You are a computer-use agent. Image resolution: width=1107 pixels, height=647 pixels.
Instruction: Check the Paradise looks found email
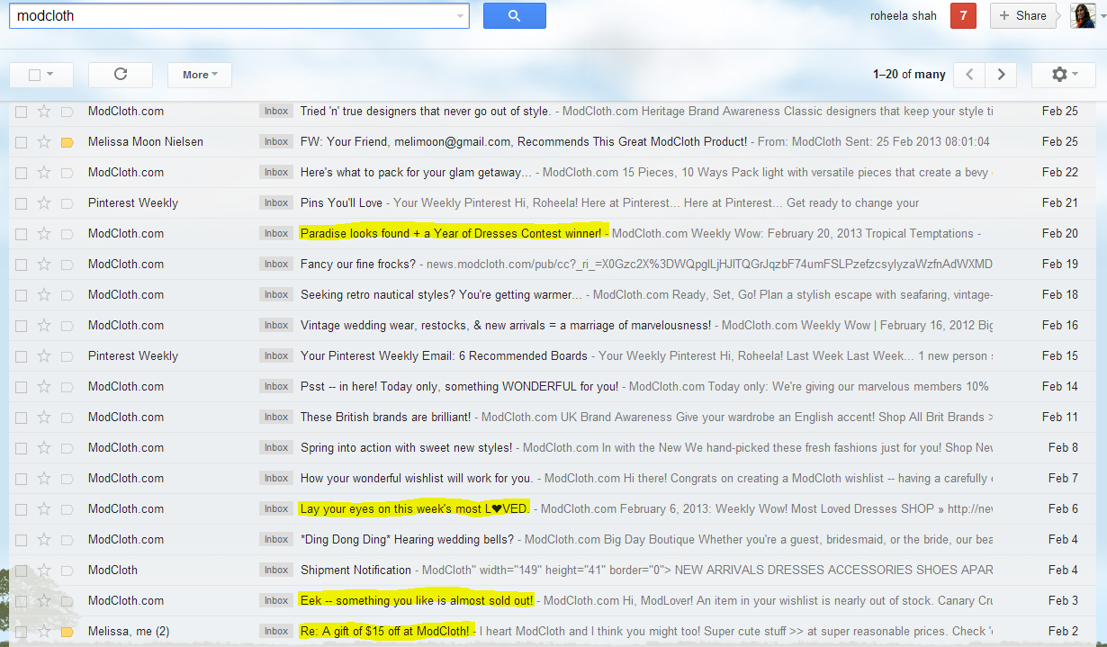(21, 233)
